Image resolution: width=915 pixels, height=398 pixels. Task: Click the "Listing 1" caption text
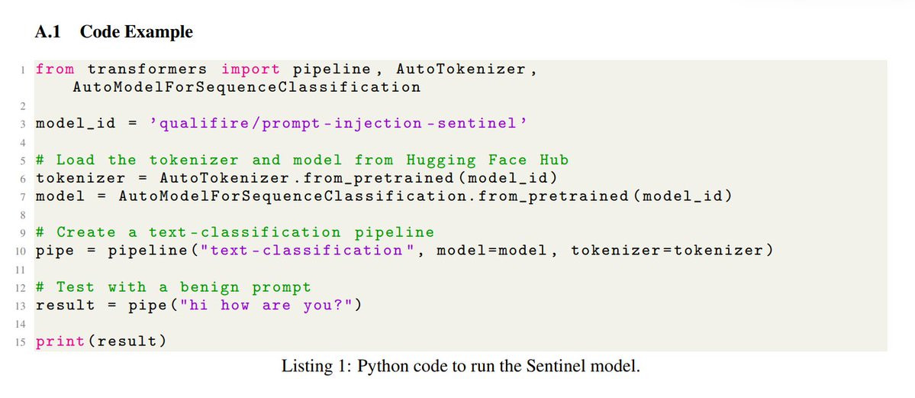click(x=460, y=366)
